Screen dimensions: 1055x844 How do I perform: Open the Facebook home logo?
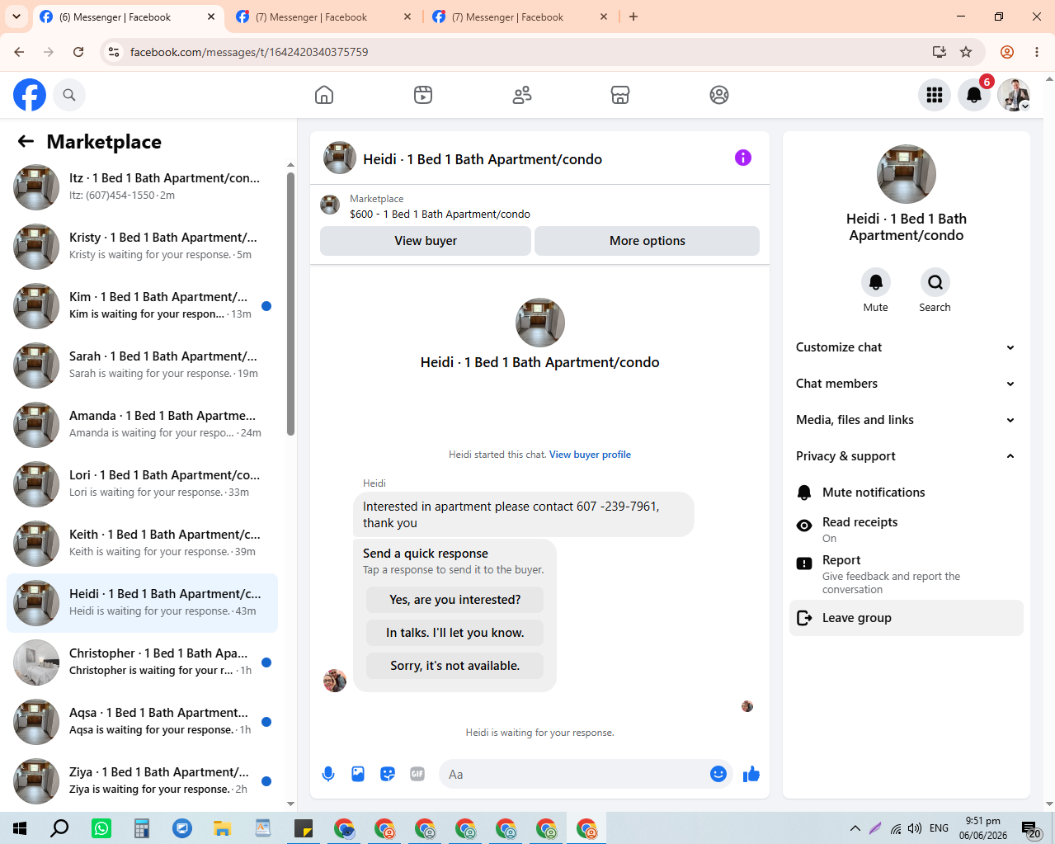[30, 95]
